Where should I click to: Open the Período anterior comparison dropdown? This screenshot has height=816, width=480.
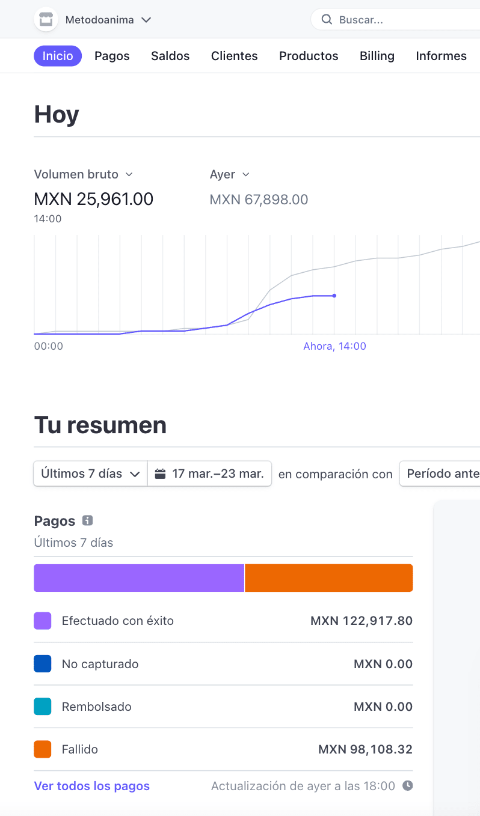click(x=440, y=473)
